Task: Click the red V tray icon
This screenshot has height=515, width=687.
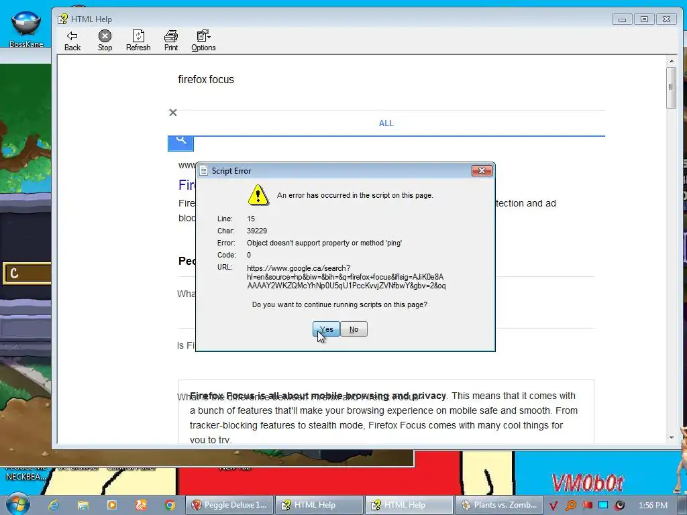Action: (553, 506)
